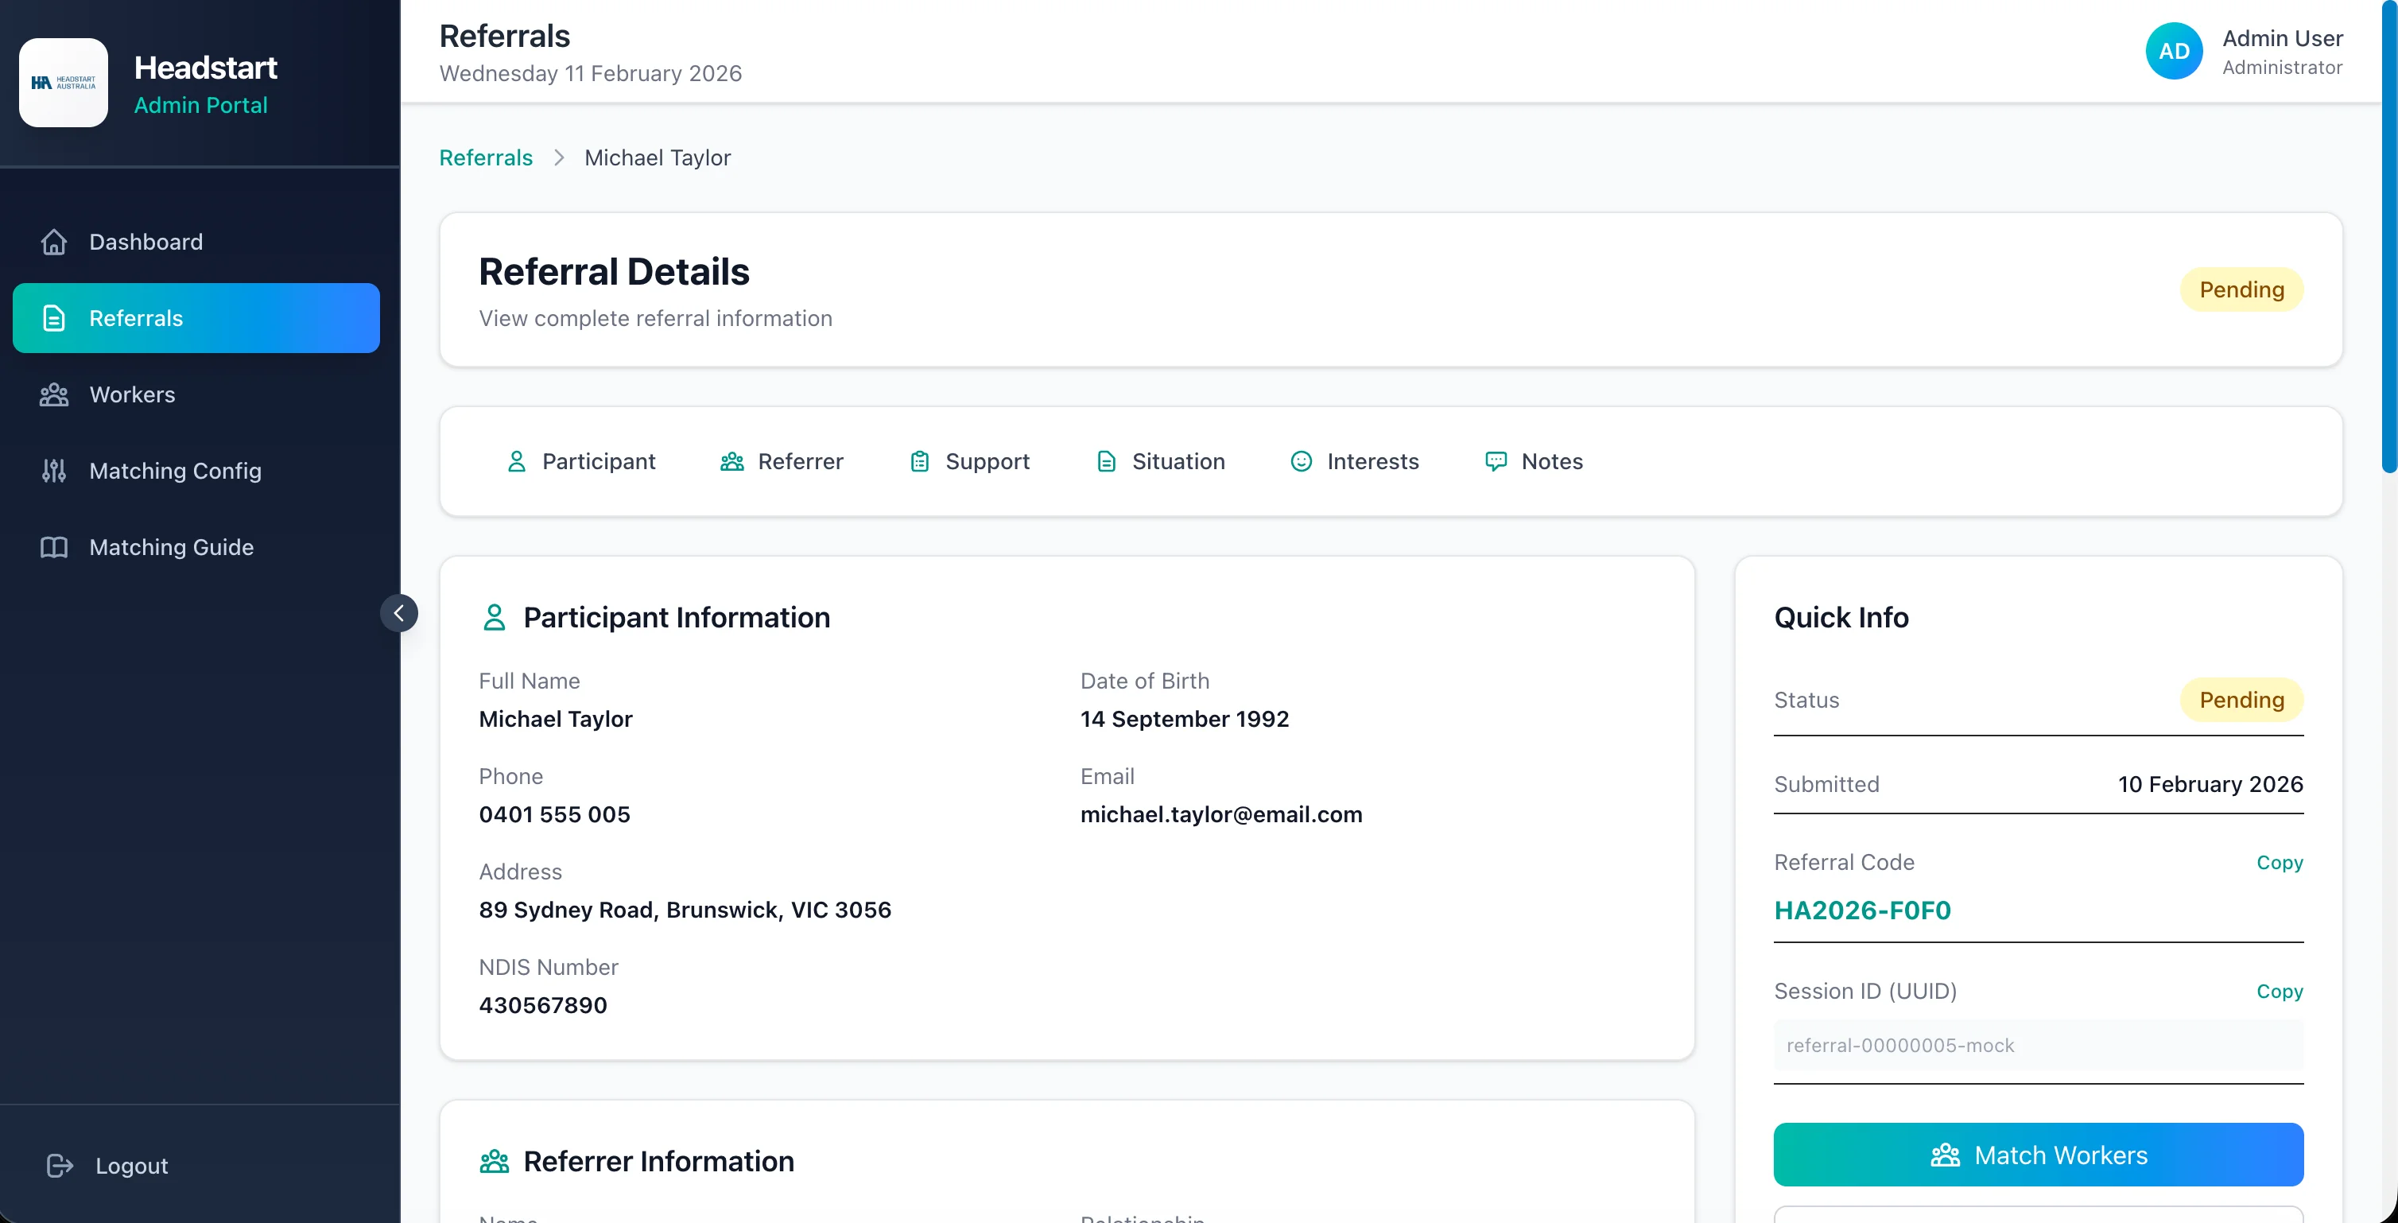Click the Participant Information heading icon
This screenshot has height=1223, width=2398.
tap(495, 617)
